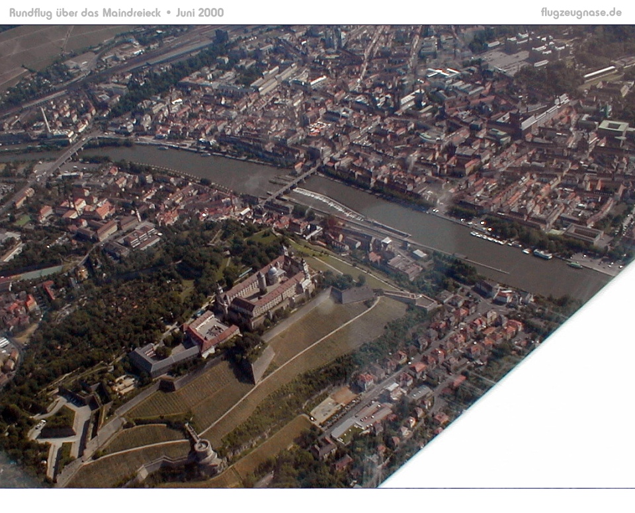
Task: Click the green-roofed building at top right
Action: click(x=613, y=128)
